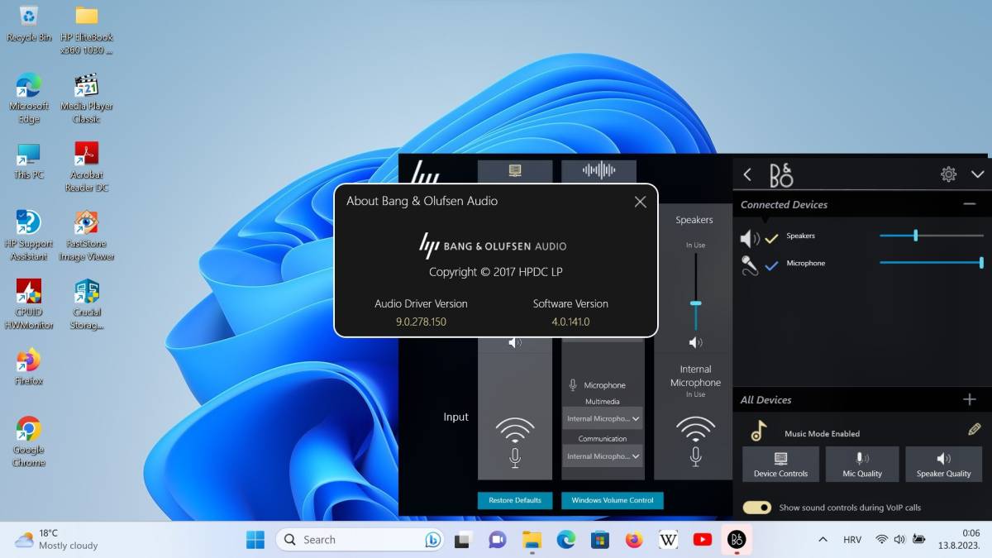Viewport: 992px width, 558px height.
Task: Click Bang & Olufsen taskbar icon
Action: [737, 540]
